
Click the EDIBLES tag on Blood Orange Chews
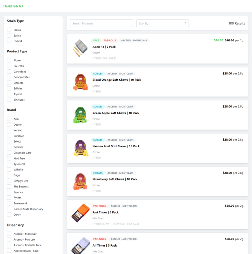pyautogui.click(x=98, y=74)
